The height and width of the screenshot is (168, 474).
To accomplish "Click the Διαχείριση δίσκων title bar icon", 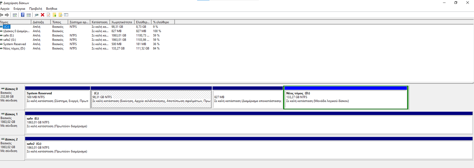I will click(x=1, y=3).
